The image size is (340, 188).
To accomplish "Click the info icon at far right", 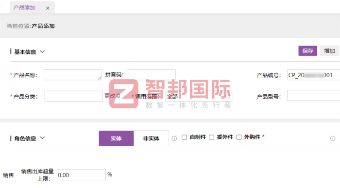I will coord(333,138).
